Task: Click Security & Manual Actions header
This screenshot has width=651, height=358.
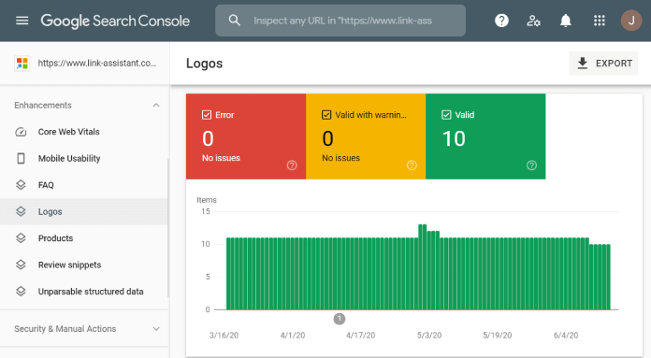Action: pos(84,329)
